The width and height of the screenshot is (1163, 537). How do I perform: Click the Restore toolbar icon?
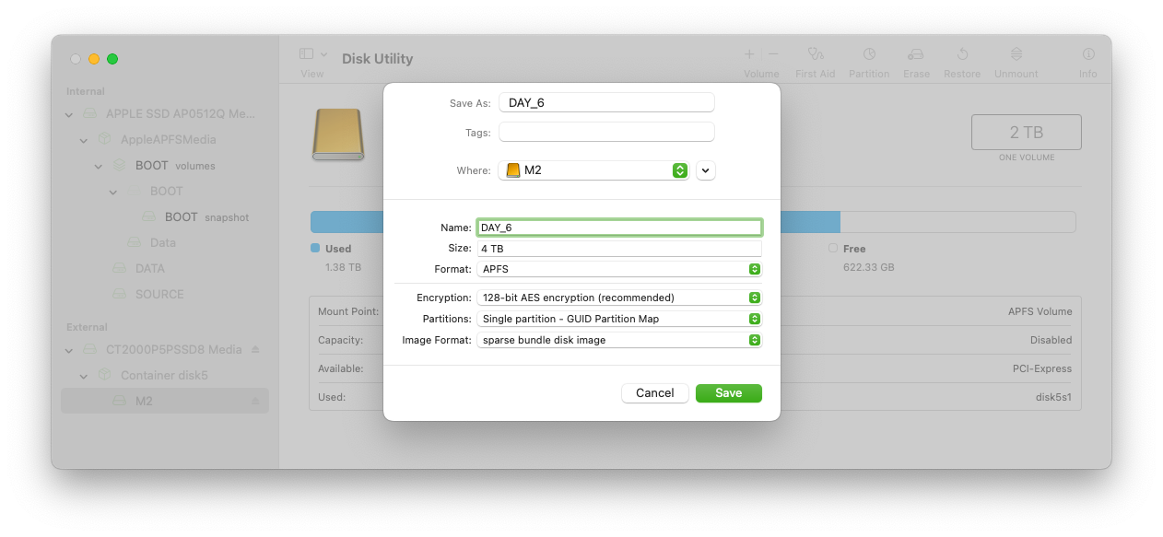962,54
